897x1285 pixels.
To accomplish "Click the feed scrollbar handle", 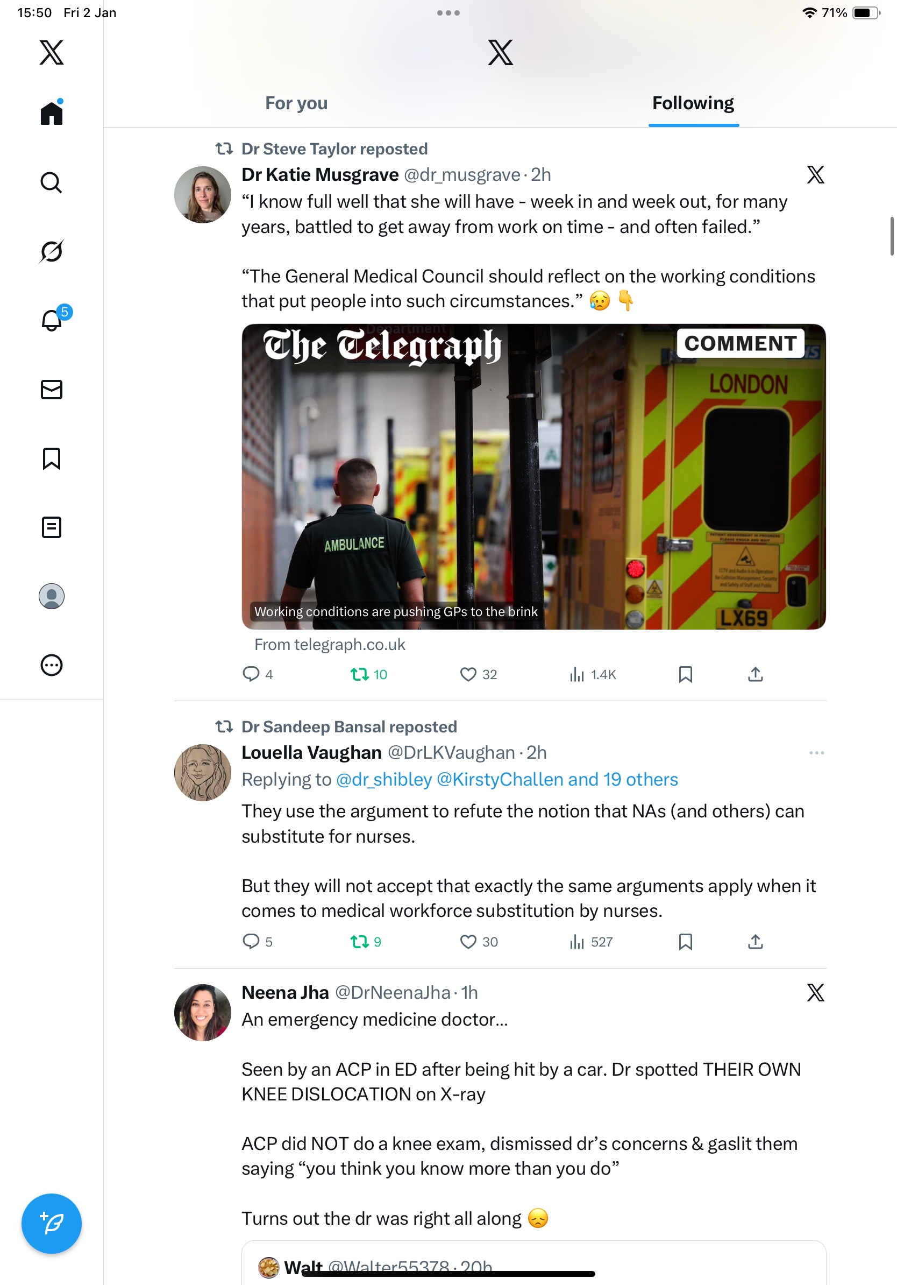I will (892, 236).
